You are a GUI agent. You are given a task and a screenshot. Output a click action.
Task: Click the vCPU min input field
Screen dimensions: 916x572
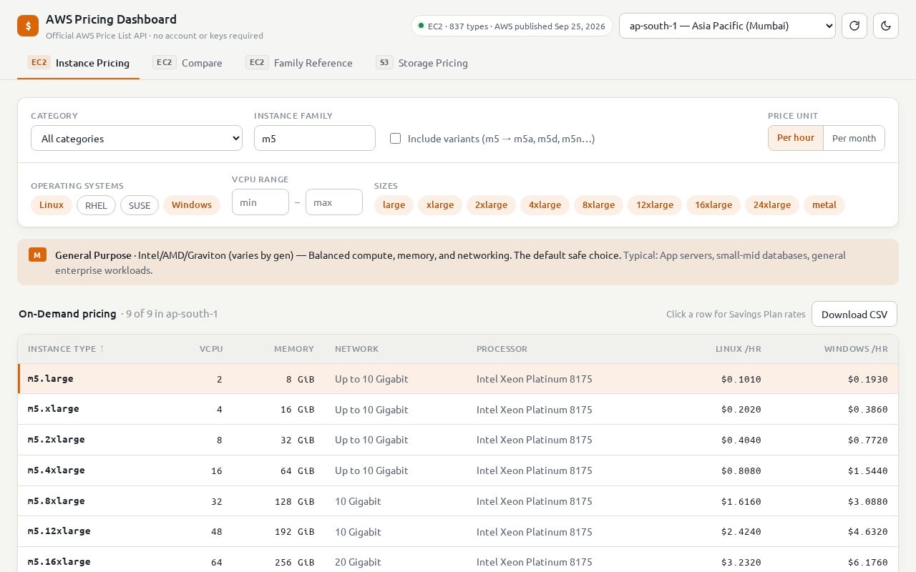click(x=260, y=202)
